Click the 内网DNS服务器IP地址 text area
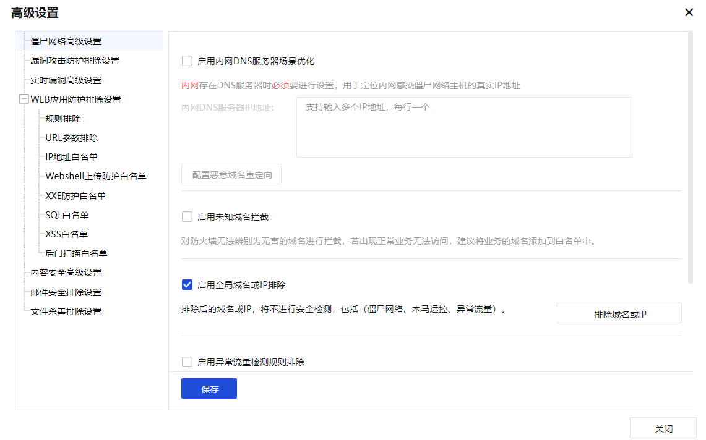 coord(463,127)
